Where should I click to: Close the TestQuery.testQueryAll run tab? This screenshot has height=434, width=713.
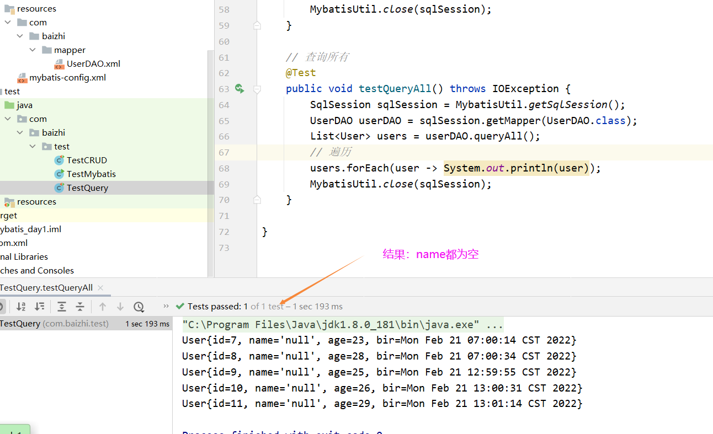click(100, 288)
